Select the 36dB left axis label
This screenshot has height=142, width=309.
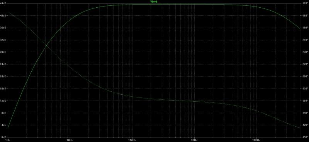point(4,28)
